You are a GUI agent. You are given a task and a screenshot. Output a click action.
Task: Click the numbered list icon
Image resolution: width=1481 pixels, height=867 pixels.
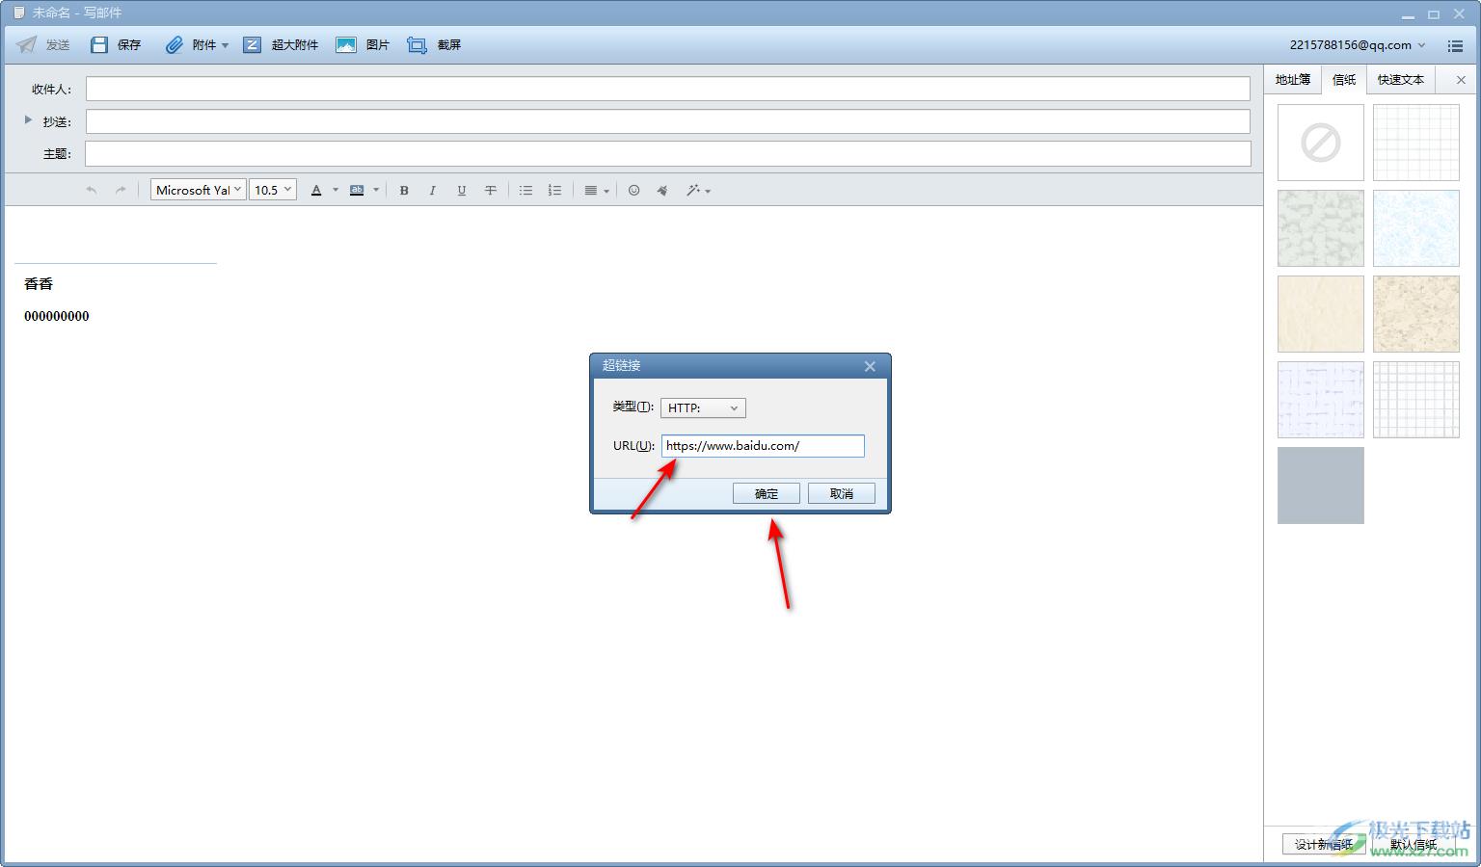554,191
